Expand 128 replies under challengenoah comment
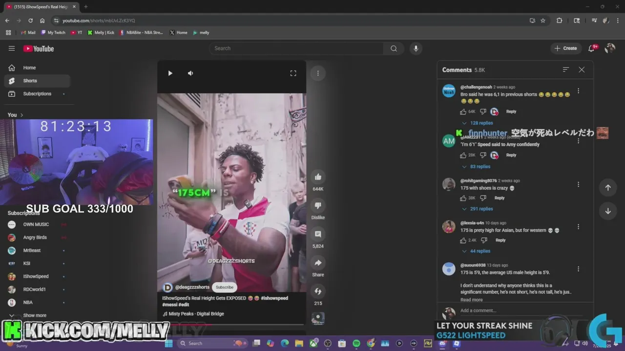The width and height of the screenshot is (625, 351). (x=478, y=123)
